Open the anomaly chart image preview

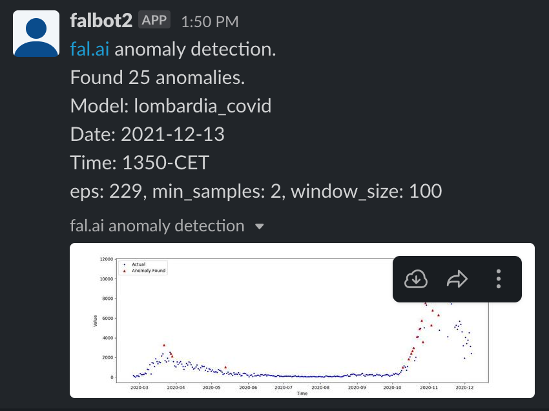(302, 321)
